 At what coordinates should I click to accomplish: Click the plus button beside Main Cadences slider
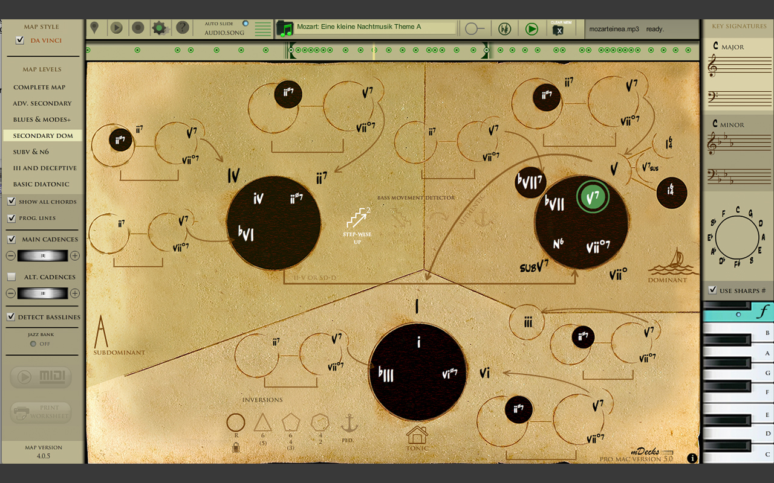tap(74, 256)
